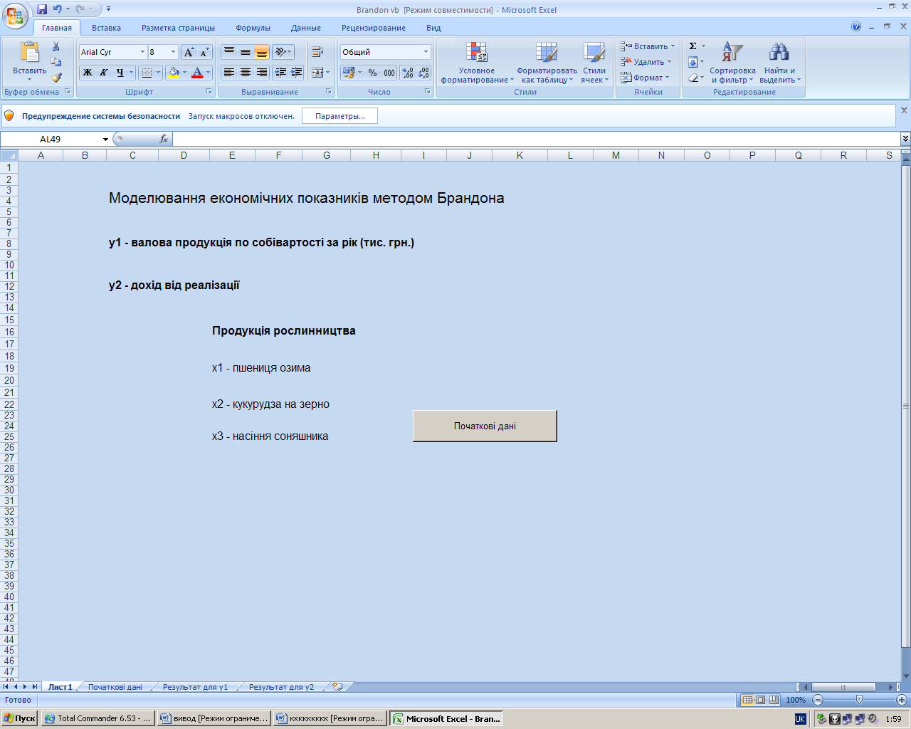Viewport: 911px width, 729px height.
Task: Open the Разметка страницы ribbon tab
Action: pos(178,28)
